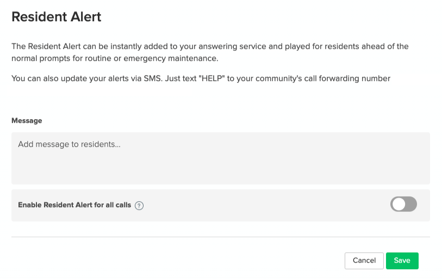The image size is (442, 279).
Task: Click the sentence about updating alerts via SMS
Action: pyautogui.click(x=201, y=78)
